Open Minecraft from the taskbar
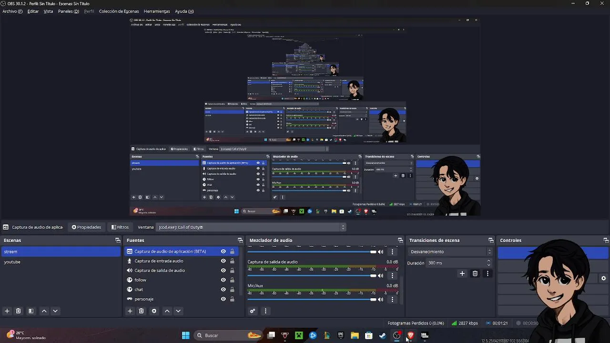Image resolution: width=610 pixels, height=343 pixels. (x=299, y=335)
